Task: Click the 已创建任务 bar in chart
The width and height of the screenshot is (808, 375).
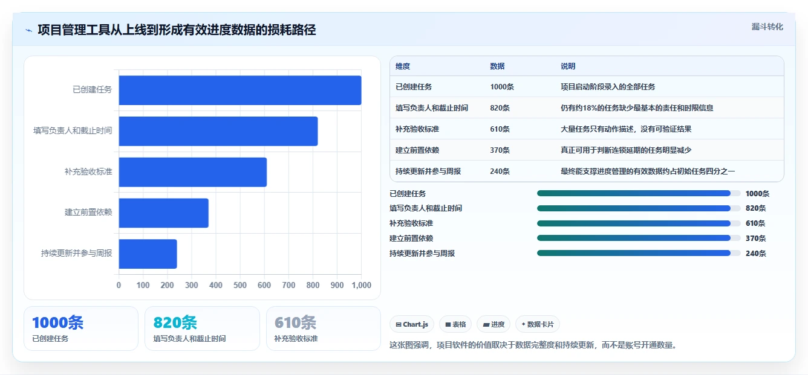Action: [x=240, y=90]
